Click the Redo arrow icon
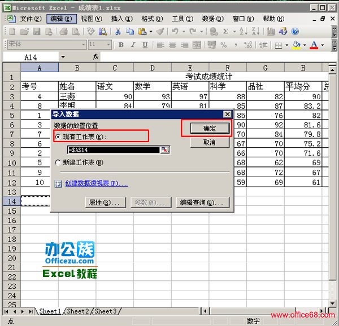339x326 pixels. [x=193, y=32]
